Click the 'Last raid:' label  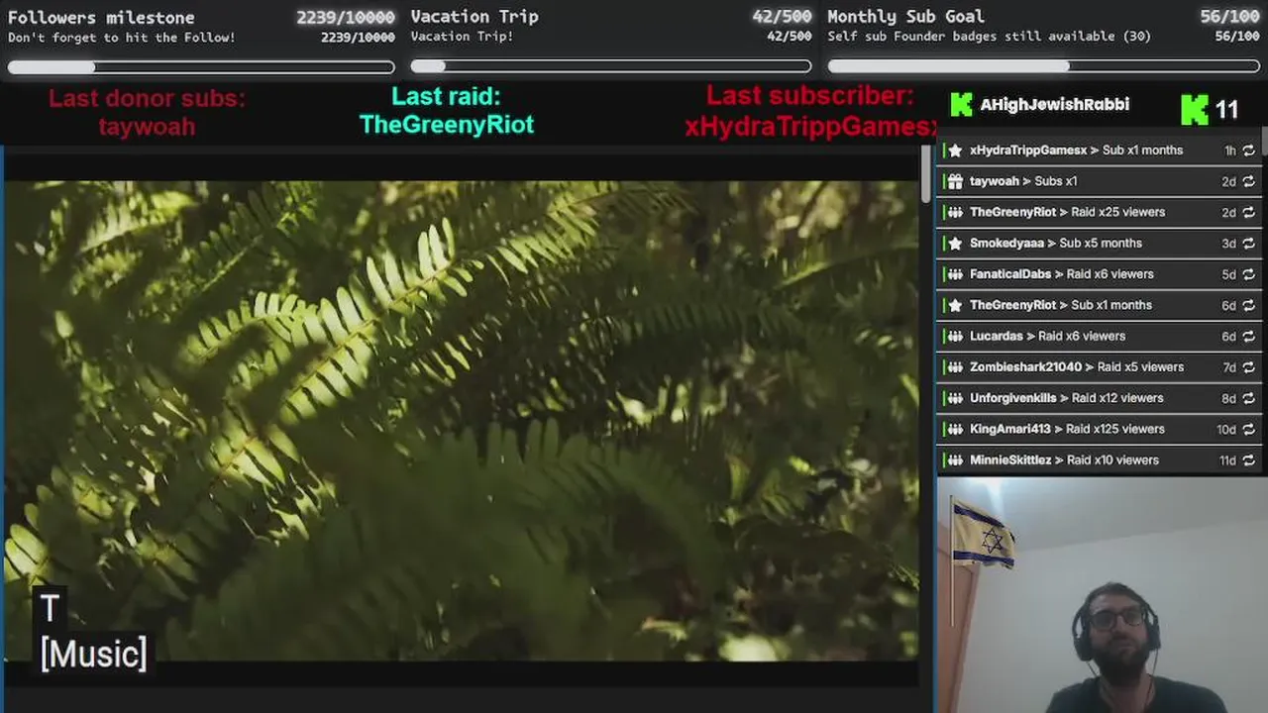click(446, 96)
